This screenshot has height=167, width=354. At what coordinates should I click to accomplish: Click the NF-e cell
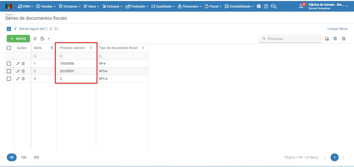pos(122,64)
